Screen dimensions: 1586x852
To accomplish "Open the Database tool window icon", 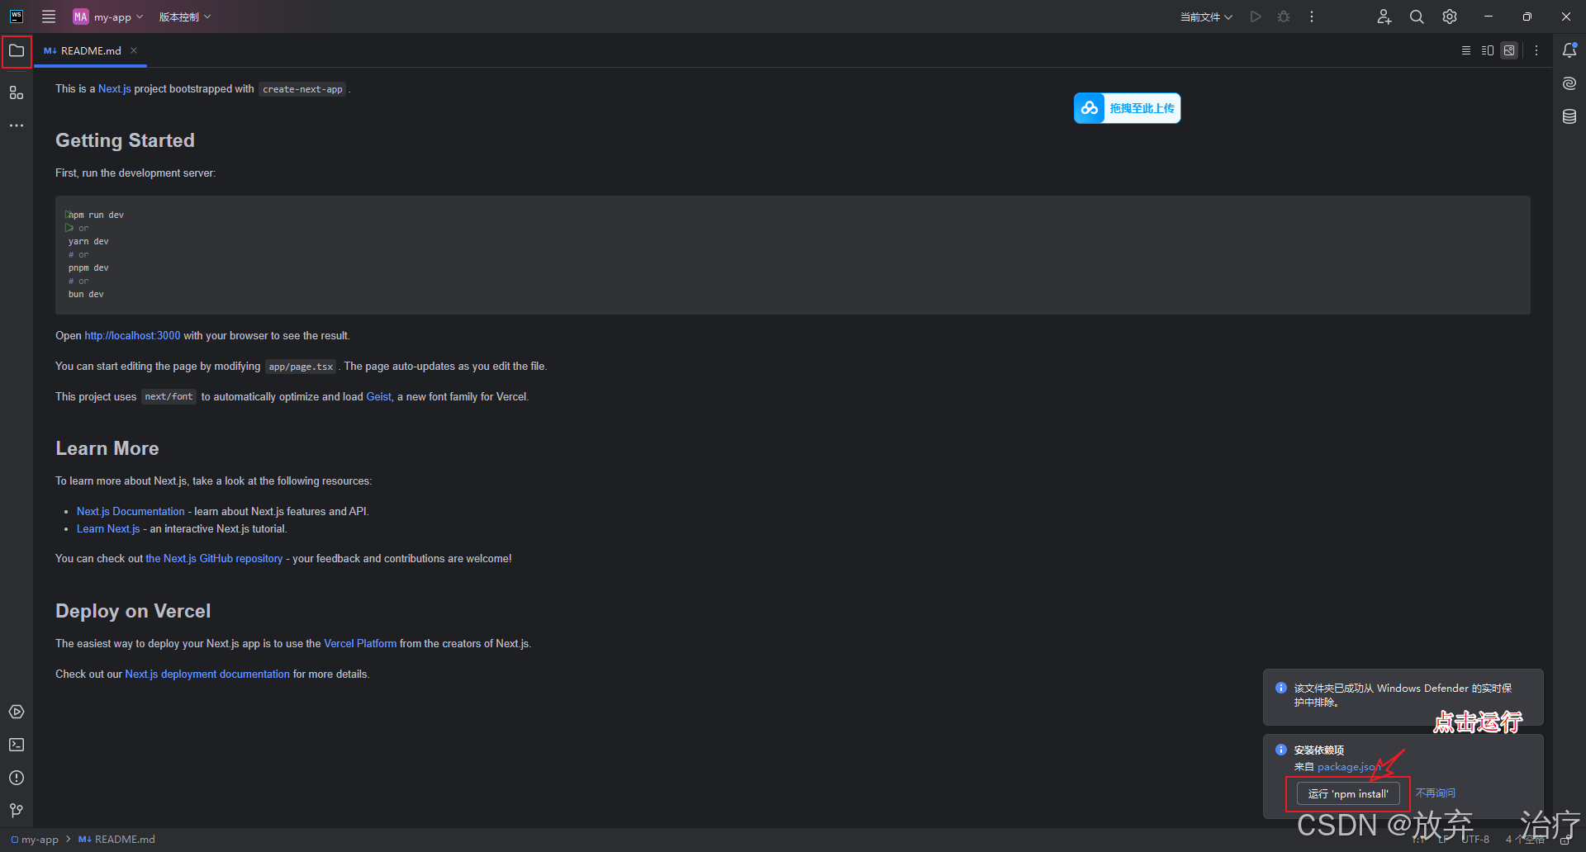I will 1569,116.
